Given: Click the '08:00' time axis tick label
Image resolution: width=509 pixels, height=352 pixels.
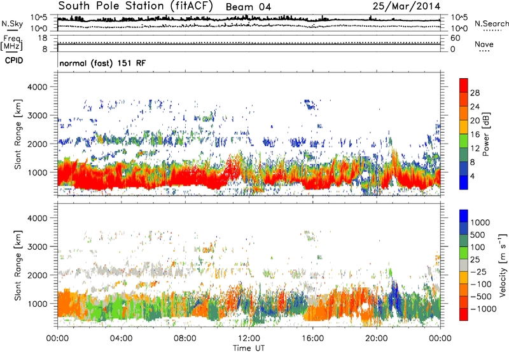Looking at the screenshot, I should [x=185, y=339].
